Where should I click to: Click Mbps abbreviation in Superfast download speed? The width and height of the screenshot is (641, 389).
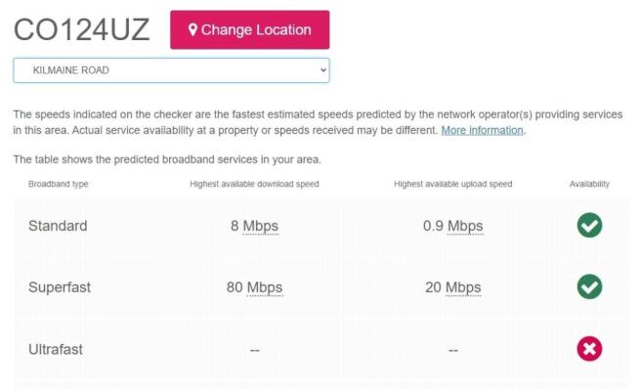point(265,287)
